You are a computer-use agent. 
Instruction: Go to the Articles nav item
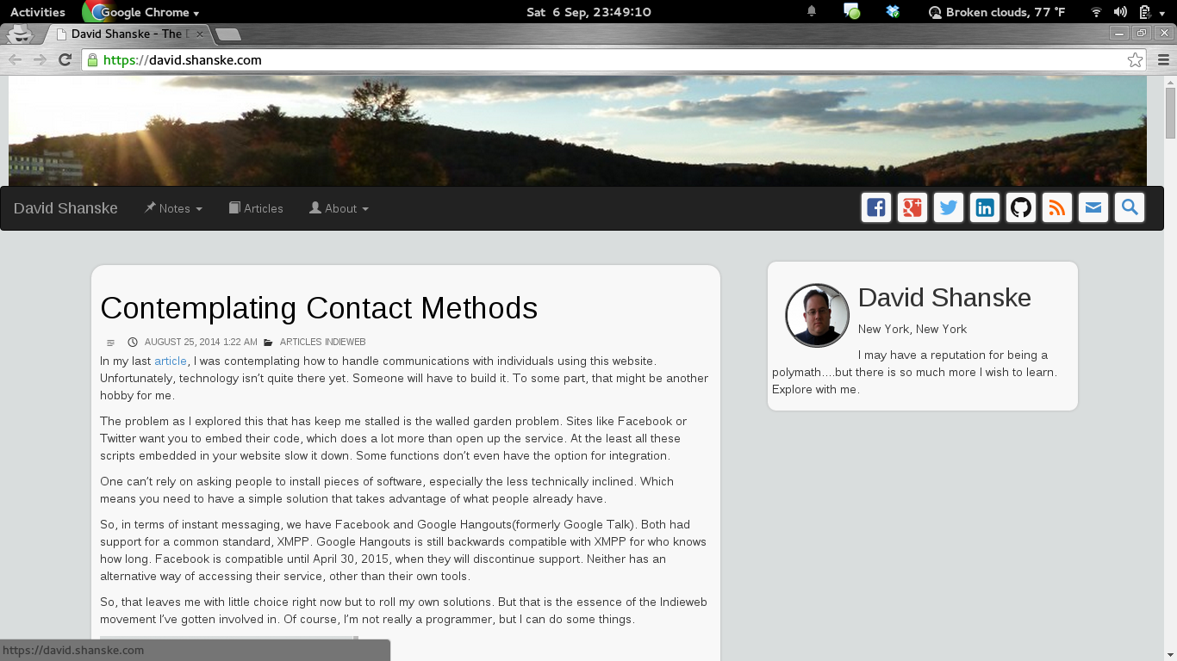pyautogui.click(x=256, y=208)
